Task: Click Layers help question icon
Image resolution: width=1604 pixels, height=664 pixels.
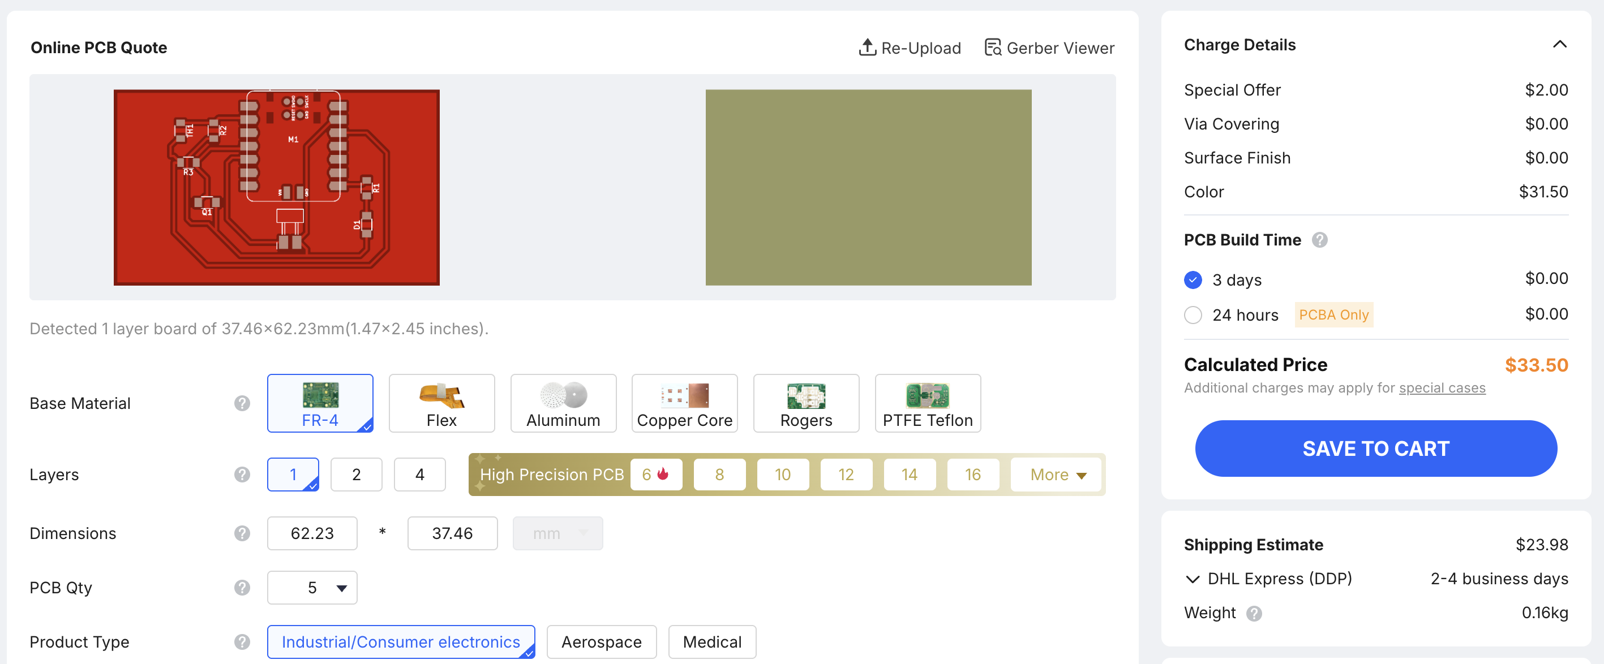Action: pos(242,474)
